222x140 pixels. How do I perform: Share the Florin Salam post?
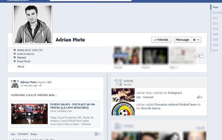[34, 134]
